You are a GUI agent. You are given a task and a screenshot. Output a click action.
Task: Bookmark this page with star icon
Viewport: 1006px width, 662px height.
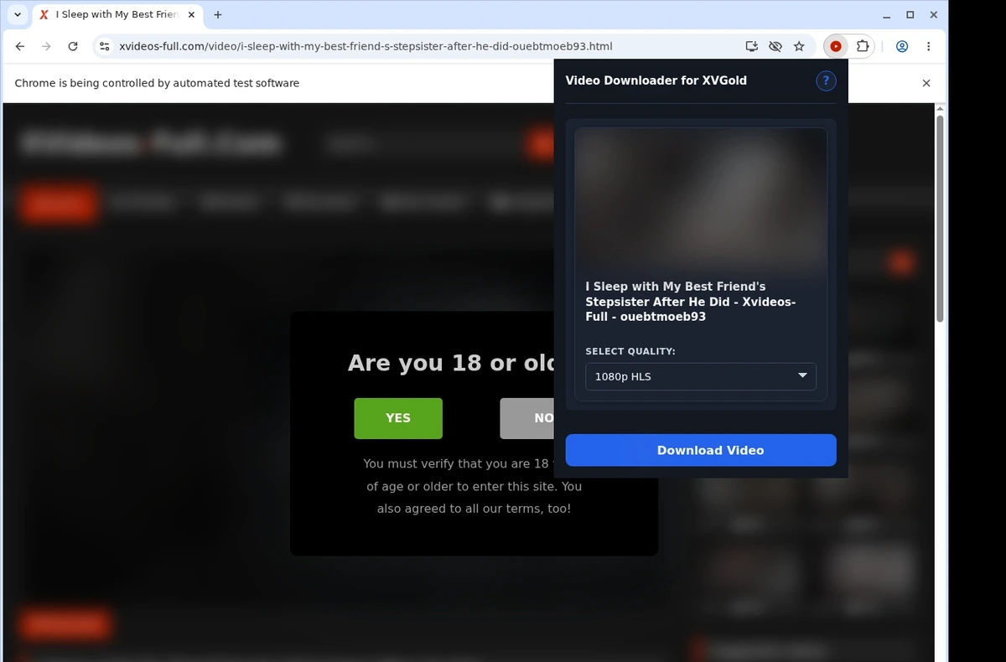point(799,47)
